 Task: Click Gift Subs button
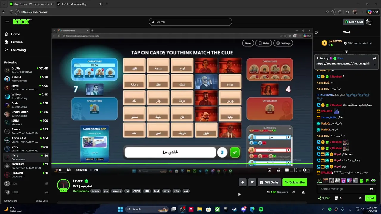point(269,182)
